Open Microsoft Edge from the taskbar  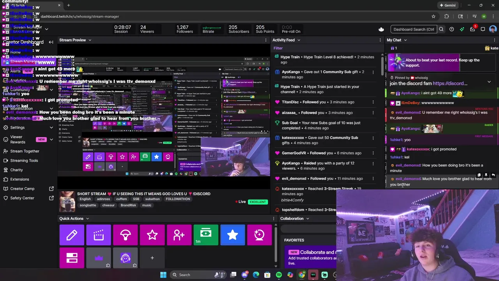256,275
